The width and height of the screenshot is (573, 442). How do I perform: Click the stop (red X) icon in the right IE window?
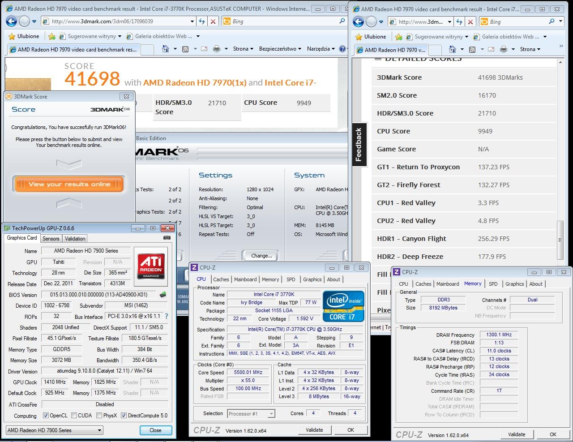[x=470, y=21]
